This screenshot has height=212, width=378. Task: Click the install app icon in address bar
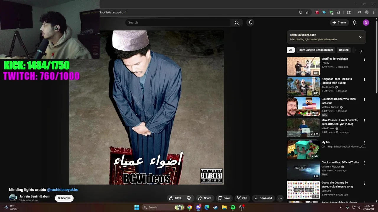pyautogui.click(x=301, y=12)
